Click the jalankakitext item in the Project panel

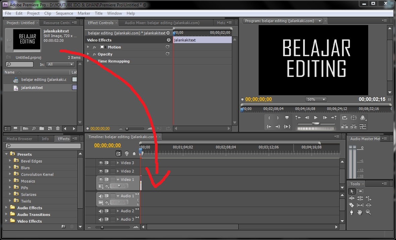point(32,88)
